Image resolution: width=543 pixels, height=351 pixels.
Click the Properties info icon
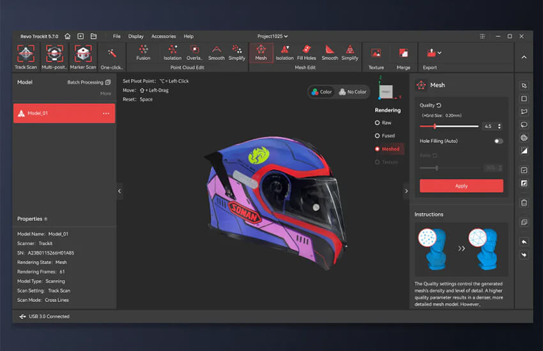[x=46, y=219]
